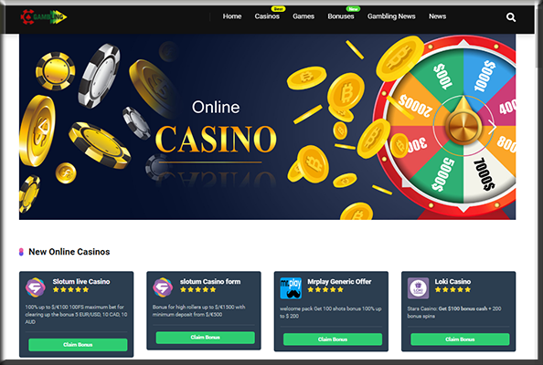
Task: Open the Games menu item
Action: (x=303, y=16)
